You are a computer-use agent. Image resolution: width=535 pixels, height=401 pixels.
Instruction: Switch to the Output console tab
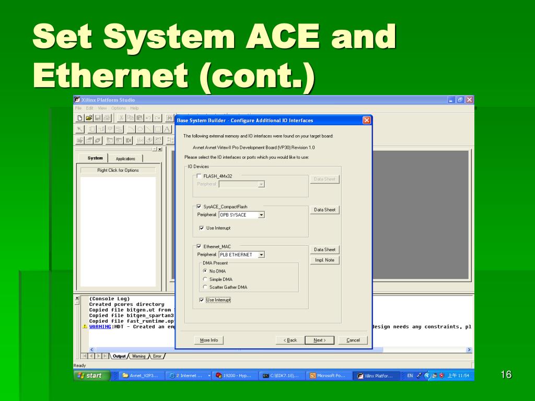click(119, 356)
